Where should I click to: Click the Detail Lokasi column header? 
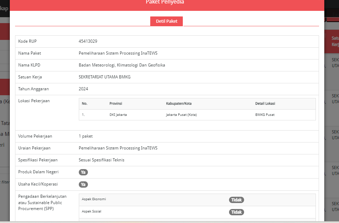pos(265,104)
